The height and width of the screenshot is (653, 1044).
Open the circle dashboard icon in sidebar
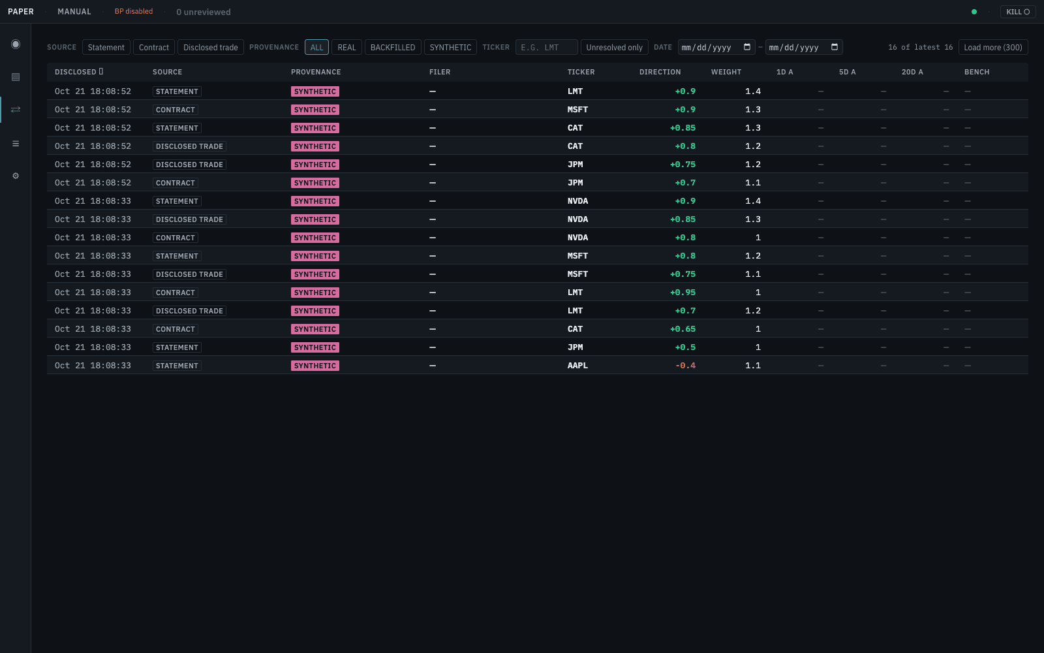[x=16, y=44]
